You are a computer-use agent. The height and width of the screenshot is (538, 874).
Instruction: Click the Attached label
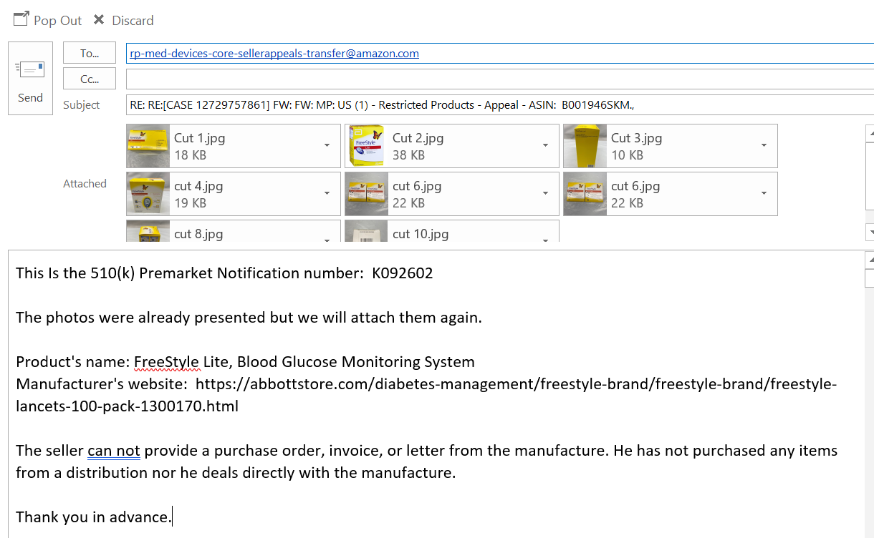85,184
